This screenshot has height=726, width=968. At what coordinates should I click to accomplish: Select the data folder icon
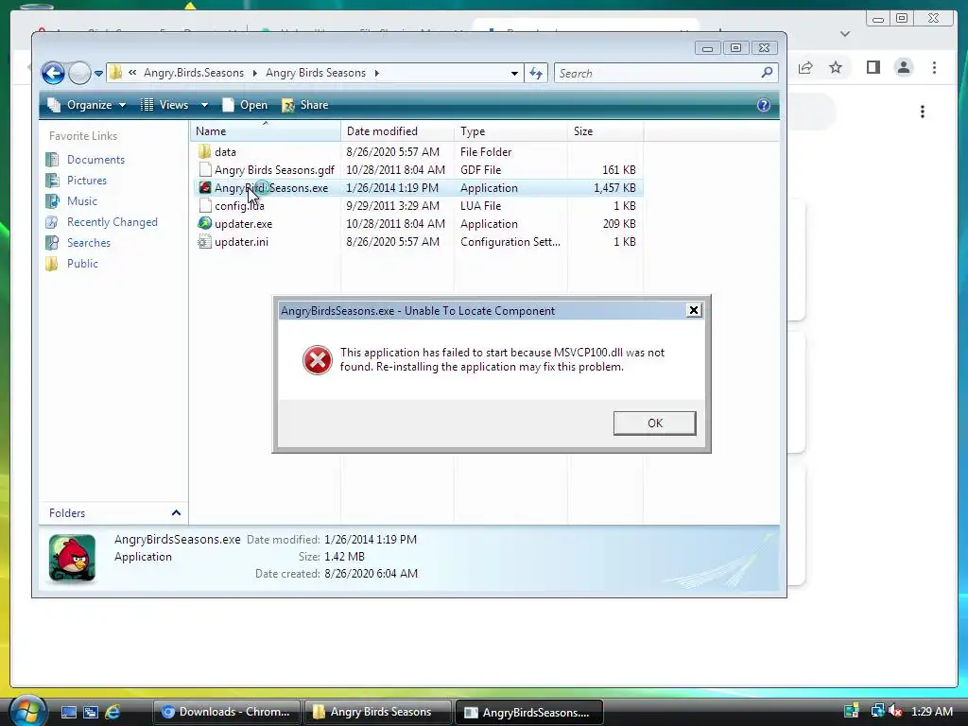click(x=205, y=152)
